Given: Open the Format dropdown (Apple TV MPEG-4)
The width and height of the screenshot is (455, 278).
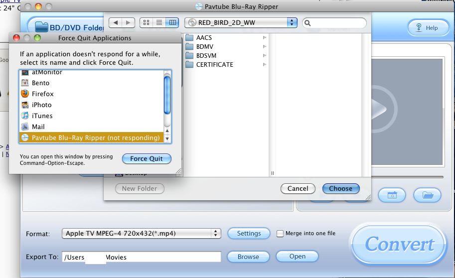Looking at the screenshot, I should [x=142, y=234].
